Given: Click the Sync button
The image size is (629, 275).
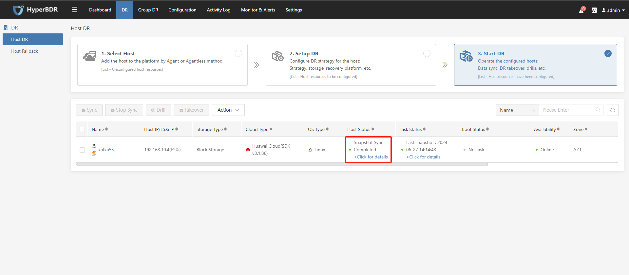Looking at the screenshot, I should 89,110.
